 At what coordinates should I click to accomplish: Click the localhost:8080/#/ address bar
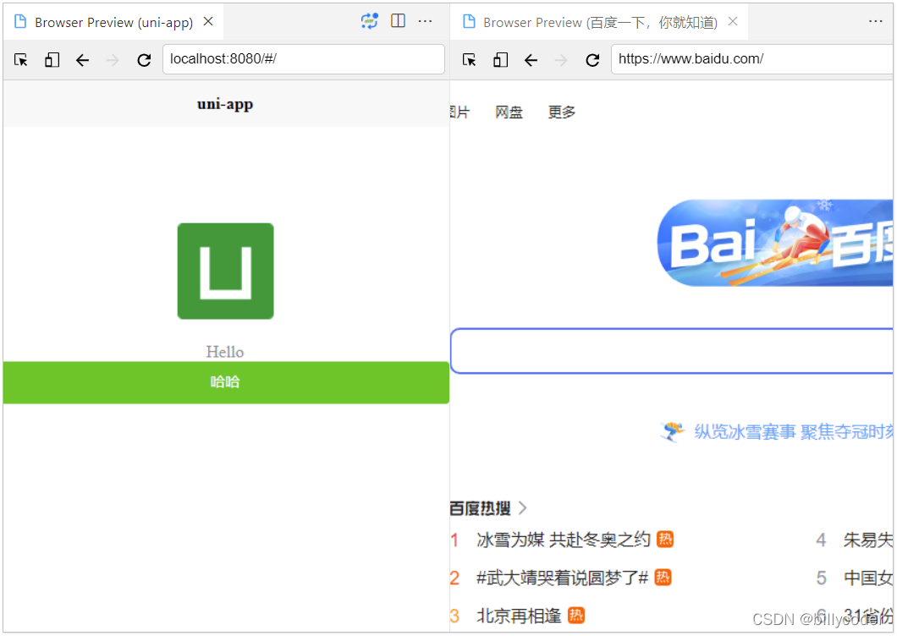pos(304,59)
